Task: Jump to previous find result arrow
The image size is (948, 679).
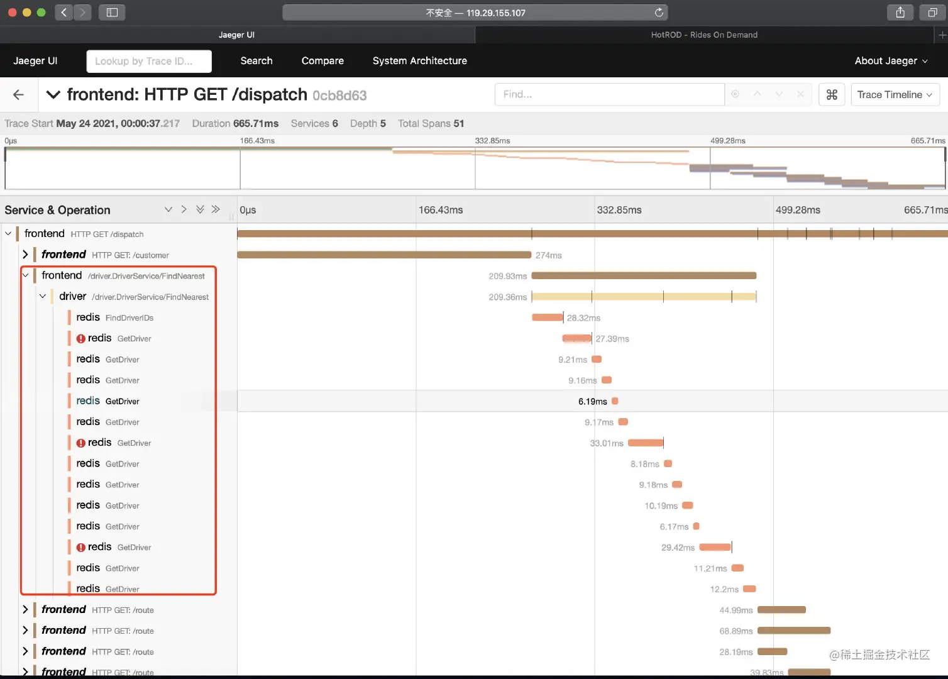Action: click(758, 94)
